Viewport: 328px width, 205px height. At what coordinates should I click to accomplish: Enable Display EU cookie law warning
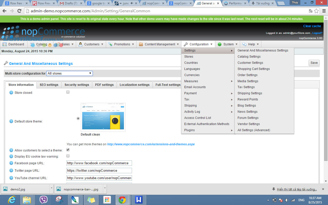pos(68,156)
